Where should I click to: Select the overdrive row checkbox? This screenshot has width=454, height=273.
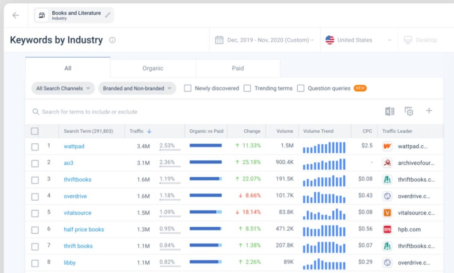[35, 197]
